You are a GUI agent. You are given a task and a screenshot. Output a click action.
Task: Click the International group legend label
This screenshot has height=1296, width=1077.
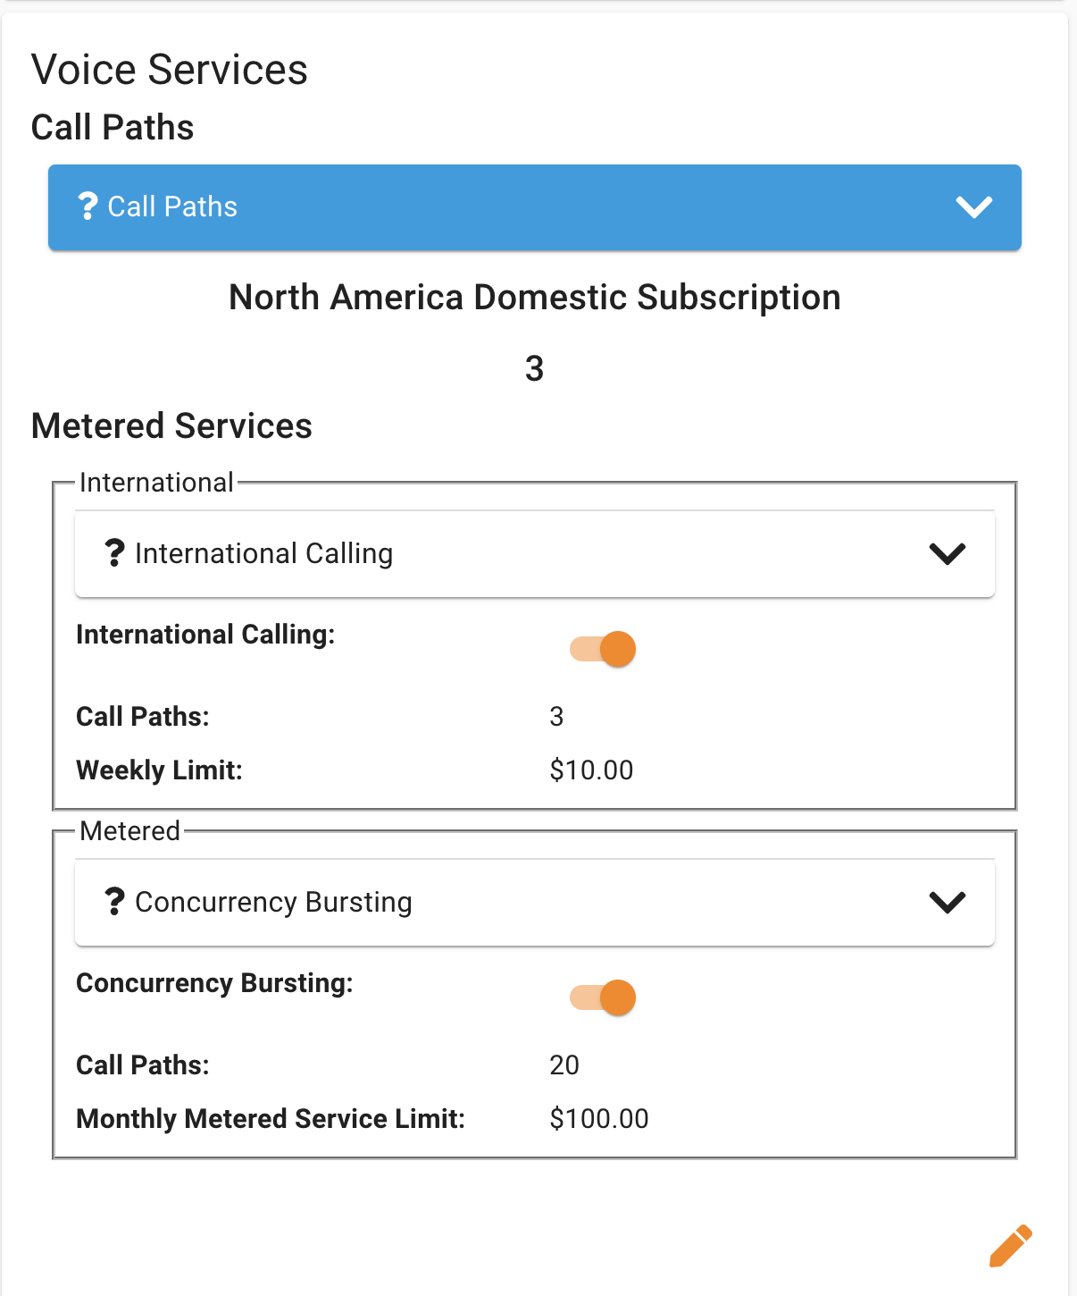point(156,483)
